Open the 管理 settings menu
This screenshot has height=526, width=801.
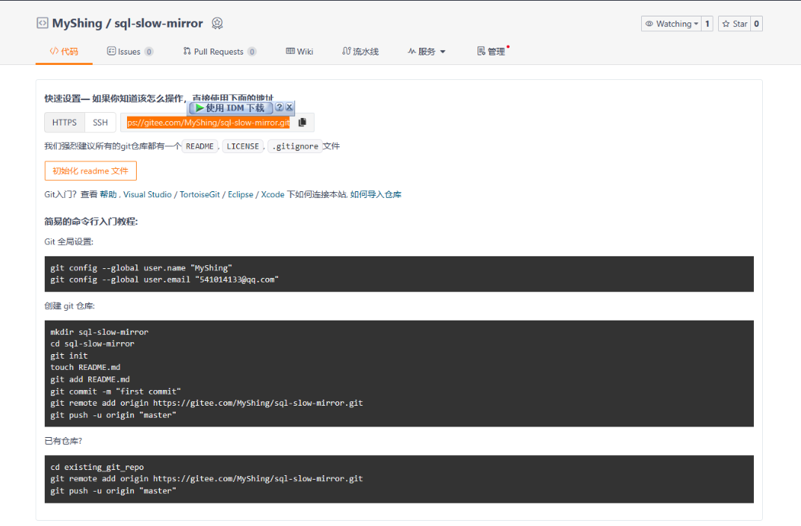[491, 52]
